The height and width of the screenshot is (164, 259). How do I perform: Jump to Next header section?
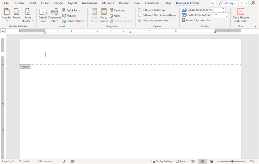coord(114,16)
